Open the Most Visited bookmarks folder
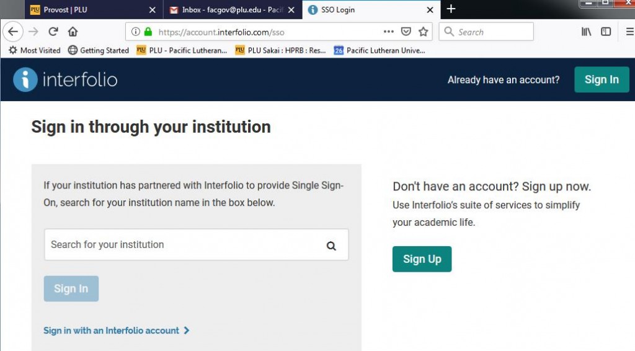This screenshot has height=351, width=635. click(x=35, y=50)
